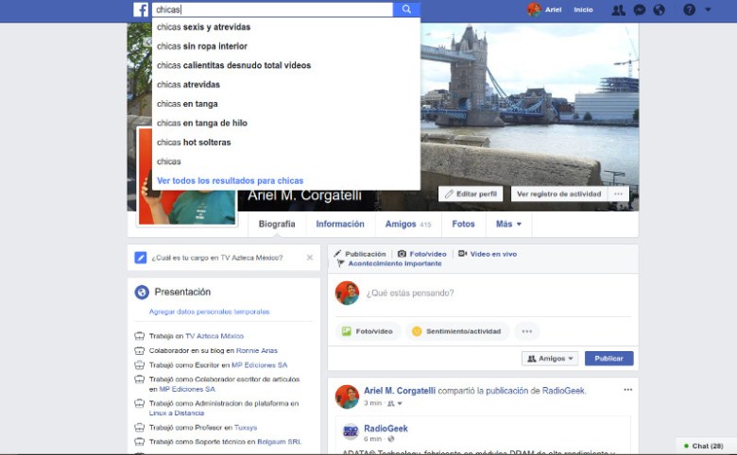The width and height of the screenshot is (737, 455).
Task: Switch to the Información tab
Action: (340, 224)
